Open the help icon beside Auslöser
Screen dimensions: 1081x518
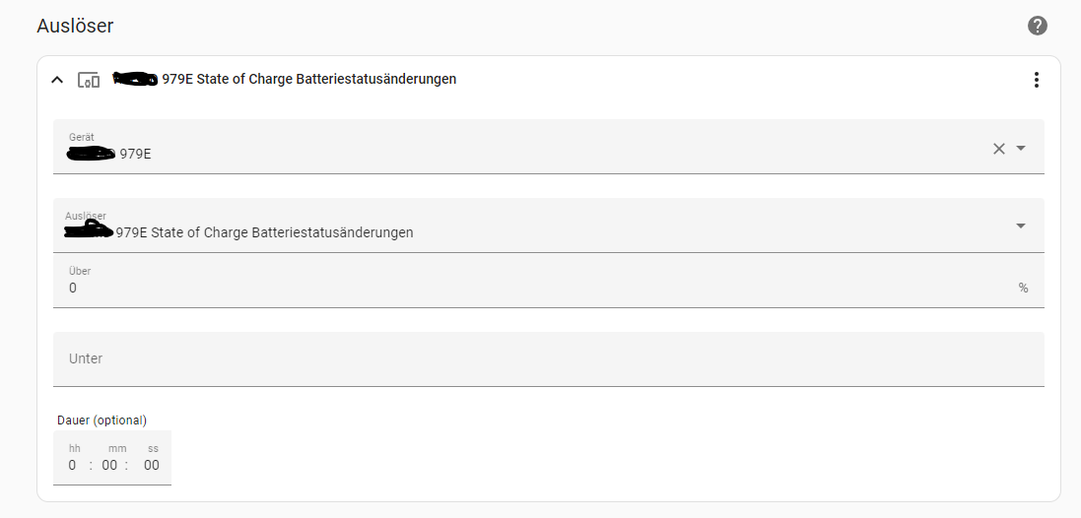(1037, 26)
